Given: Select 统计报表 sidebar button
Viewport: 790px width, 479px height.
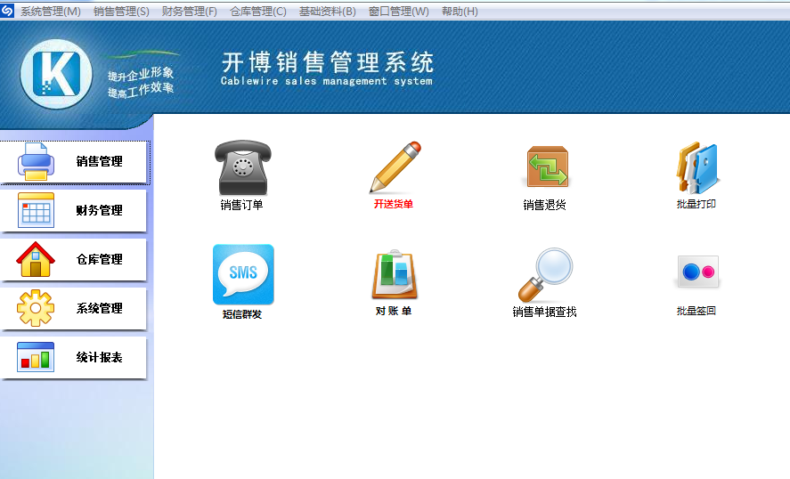Looking at the screenshot, I should coord(74,357).
